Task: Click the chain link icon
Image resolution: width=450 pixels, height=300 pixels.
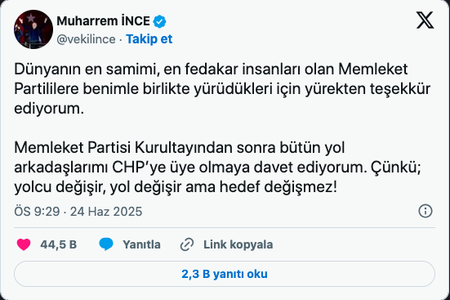Action: click(187, 244)
